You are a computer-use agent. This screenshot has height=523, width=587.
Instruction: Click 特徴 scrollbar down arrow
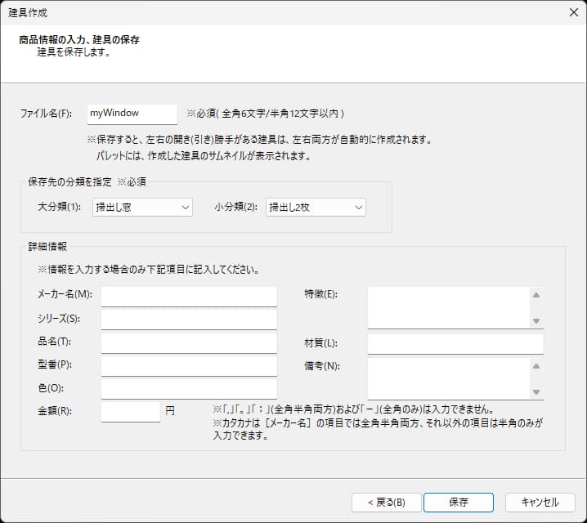(536, 321)
